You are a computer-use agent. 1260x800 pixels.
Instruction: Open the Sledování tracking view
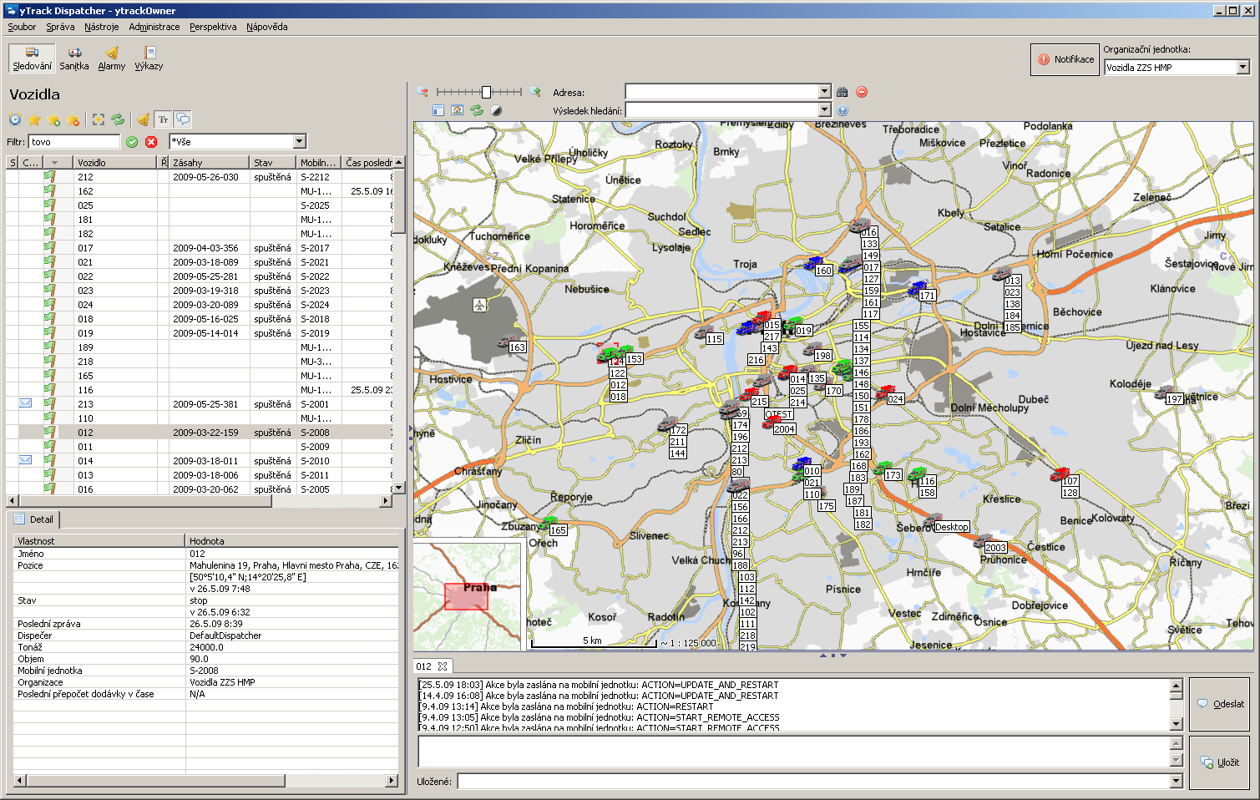(x=32, y=58)
